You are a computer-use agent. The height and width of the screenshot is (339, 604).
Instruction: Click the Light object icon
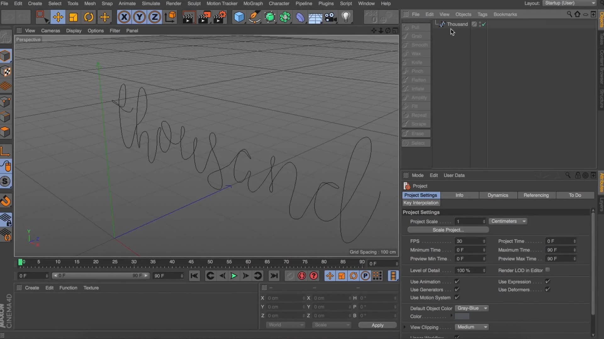346,17
